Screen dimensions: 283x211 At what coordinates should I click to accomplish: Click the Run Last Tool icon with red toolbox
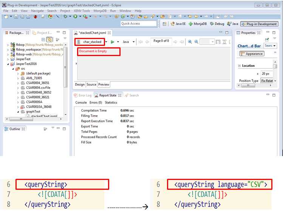[85, 17]
